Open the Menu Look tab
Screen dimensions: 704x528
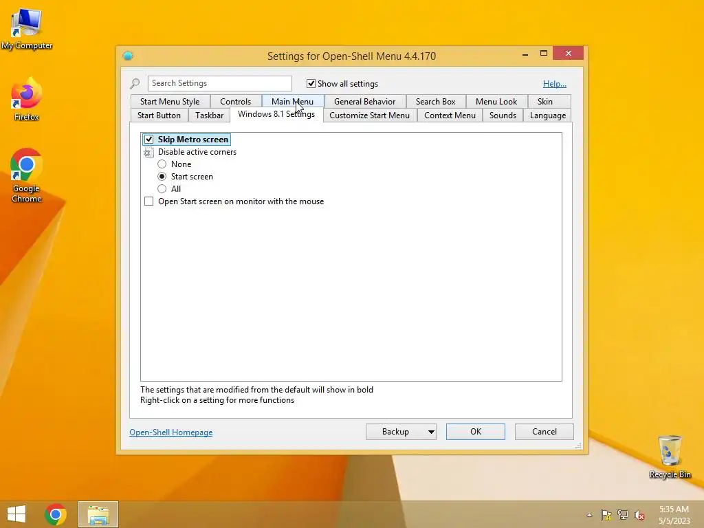click(496, 102)
